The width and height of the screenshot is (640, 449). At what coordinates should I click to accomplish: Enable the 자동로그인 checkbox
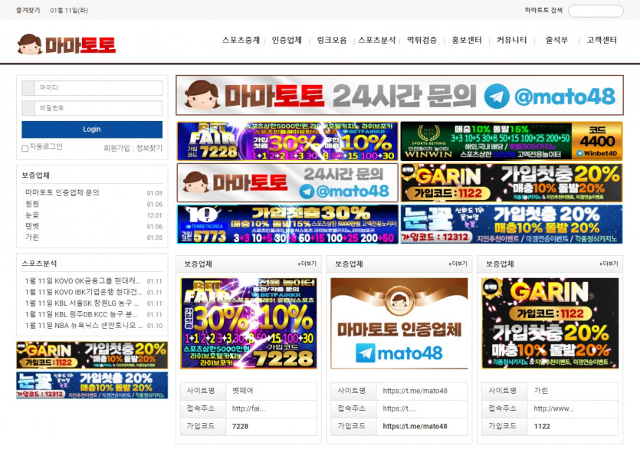(25, 148)
